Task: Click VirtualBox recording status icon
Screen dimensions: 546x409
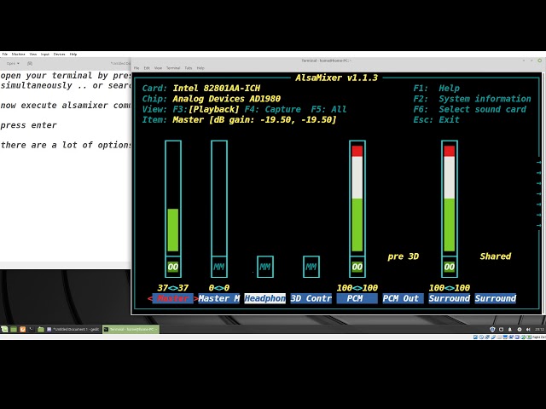Action: click(511, 337)
